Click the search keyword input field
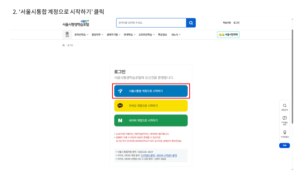The width and height of the screenshot is (304, 171). pos(151,23)
